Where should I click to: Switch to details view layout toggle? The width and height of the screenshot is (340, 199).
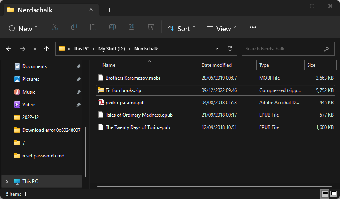coord(325,194)
